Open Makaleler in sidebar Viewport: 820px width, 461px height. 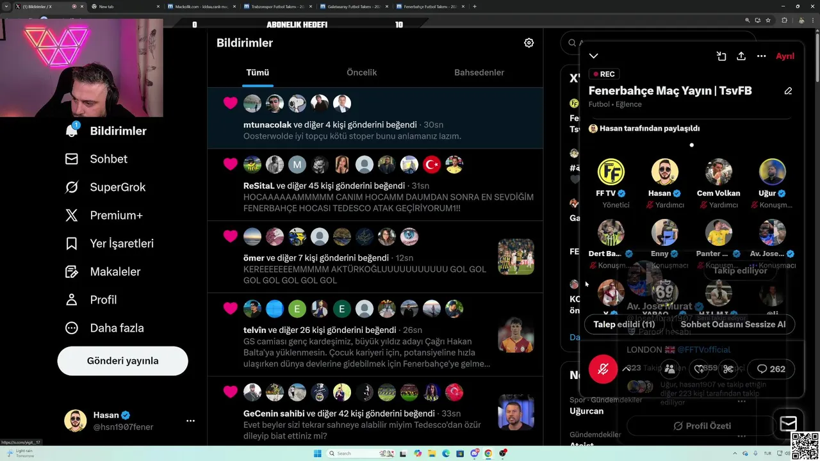[x=103, y=271]
